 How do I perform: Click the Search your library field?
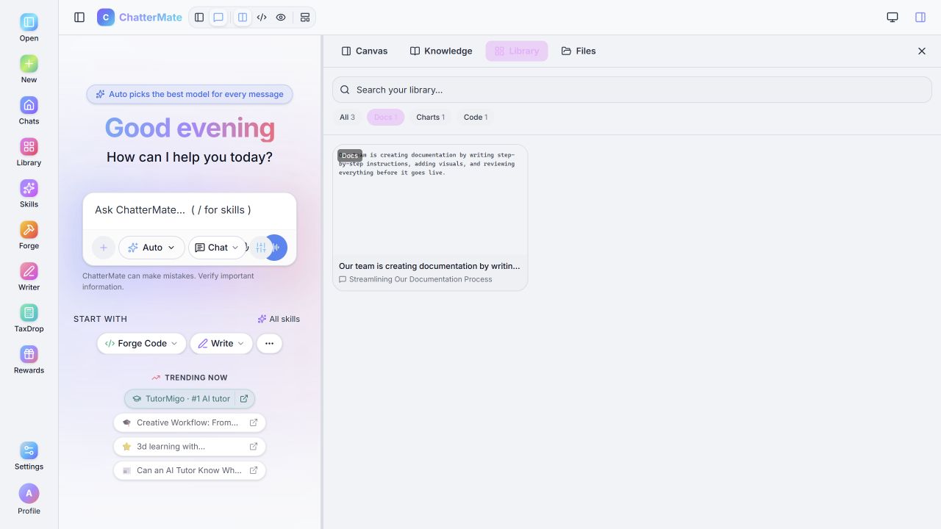632,90
